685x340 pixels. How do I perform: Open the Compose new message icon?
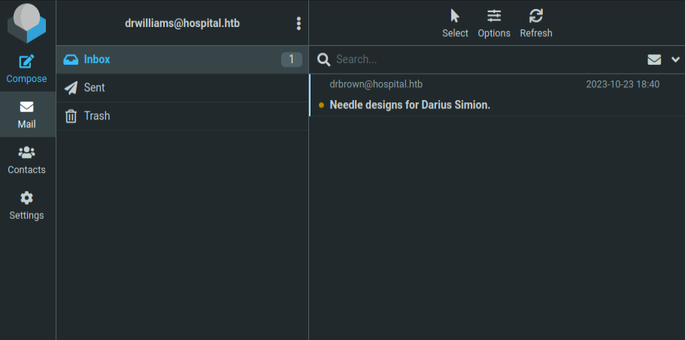tap(27, 68)
